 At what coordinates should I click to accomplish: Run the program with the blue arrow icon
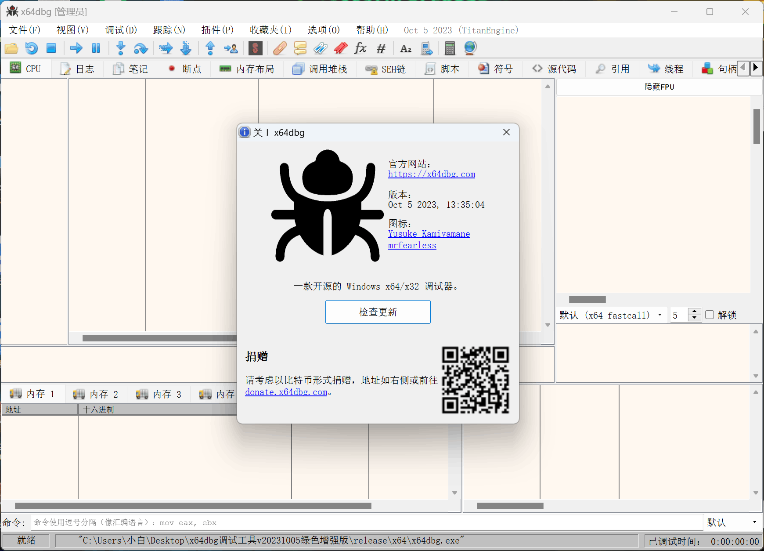[x=76, y=48]
